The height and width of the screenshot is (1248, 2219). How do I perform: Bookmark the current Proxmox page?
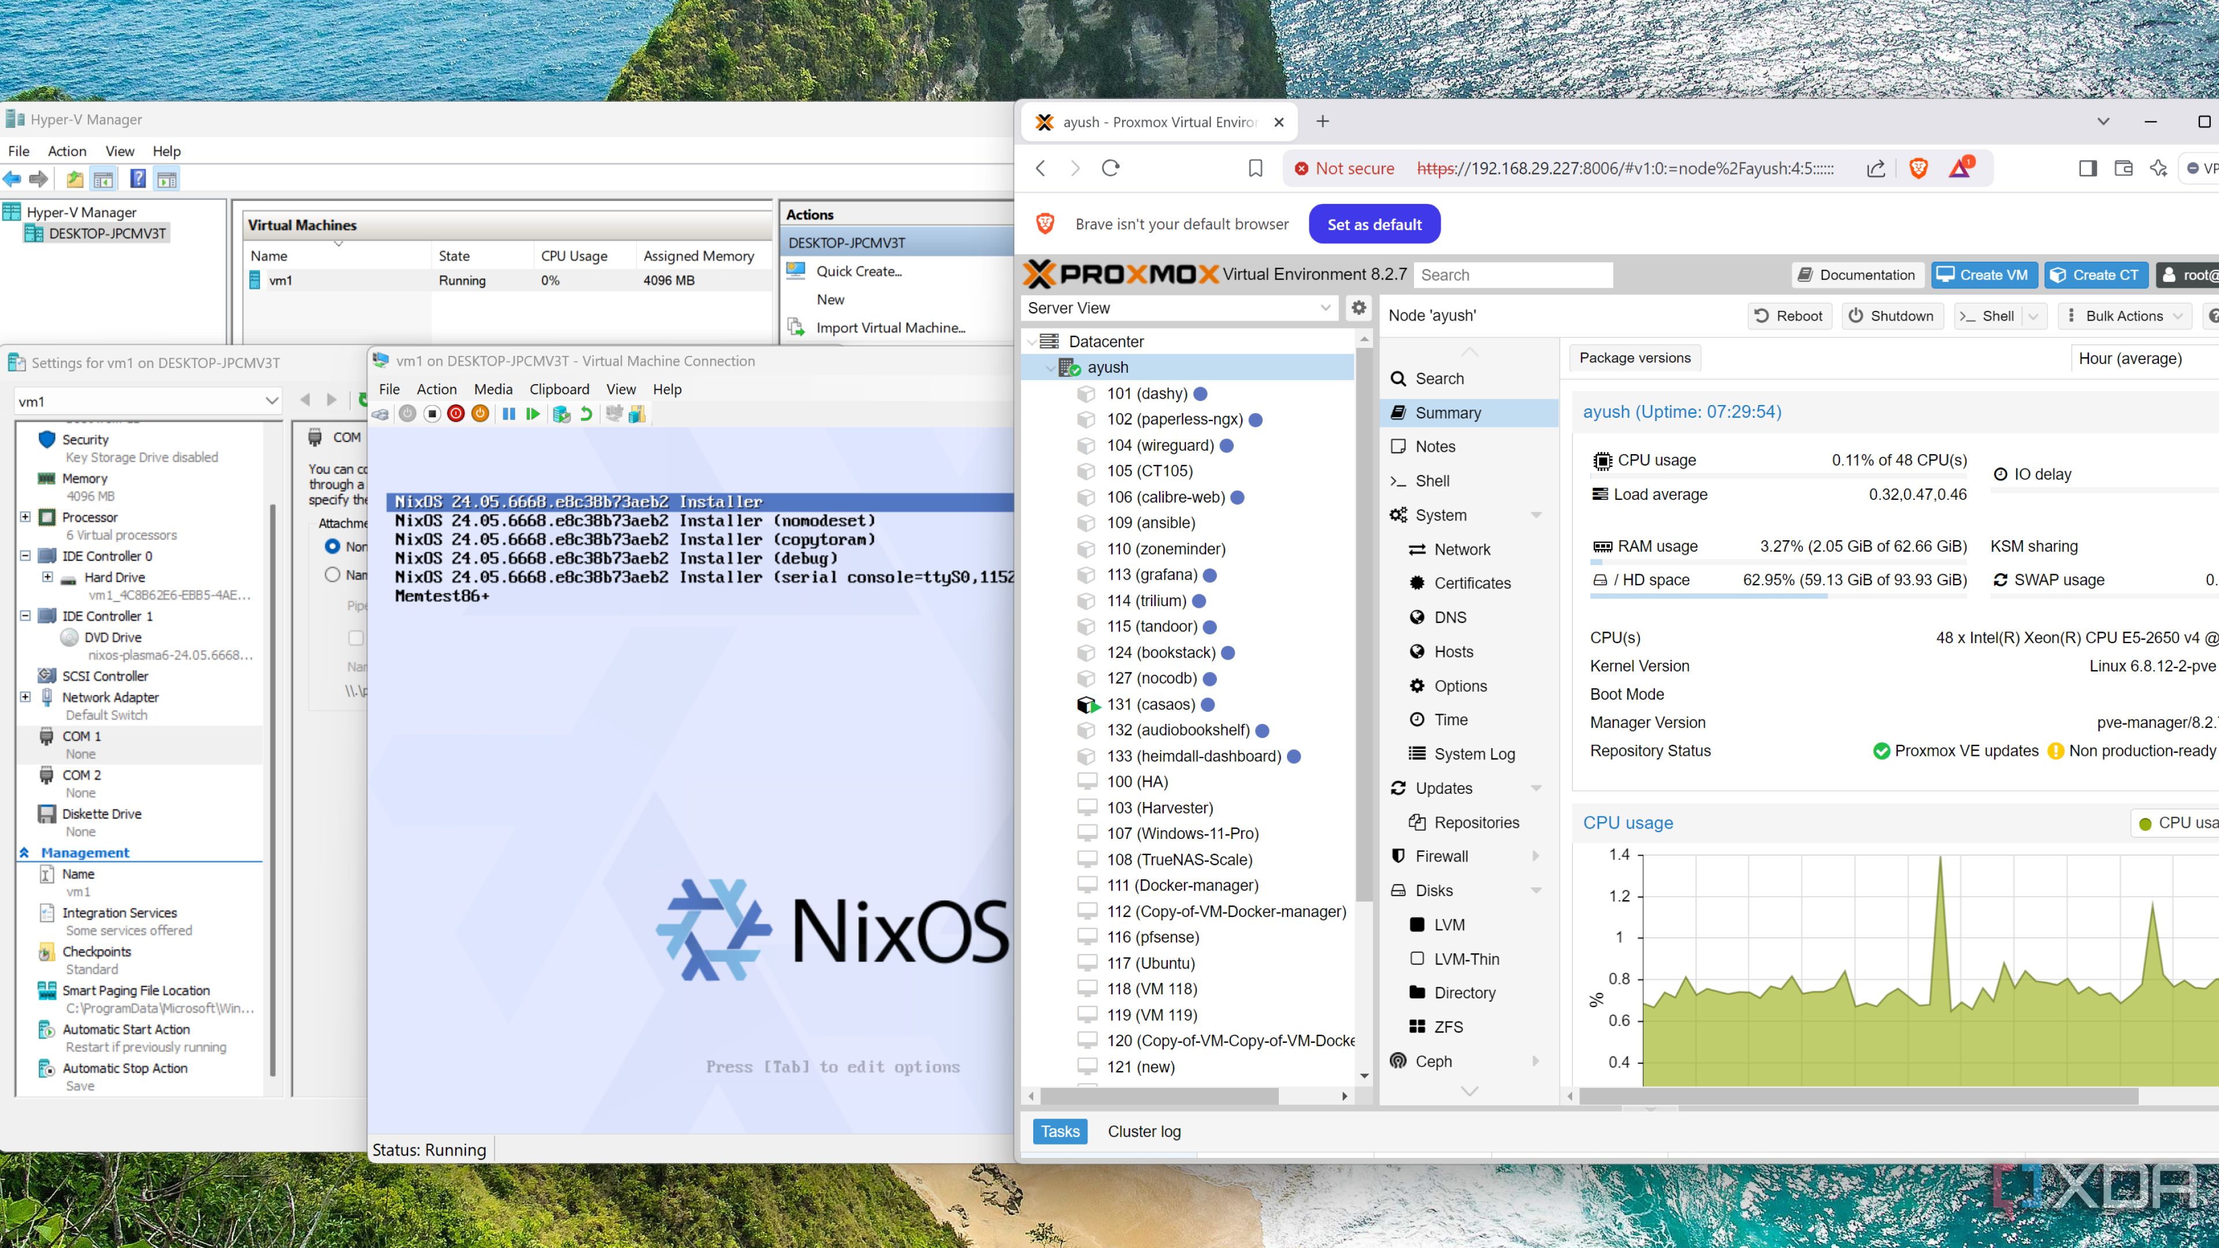pos(1255,169)
